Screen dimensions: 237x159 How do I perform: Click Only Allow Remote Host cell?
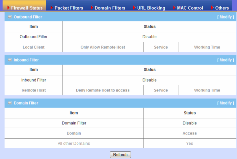click(103, 47)
